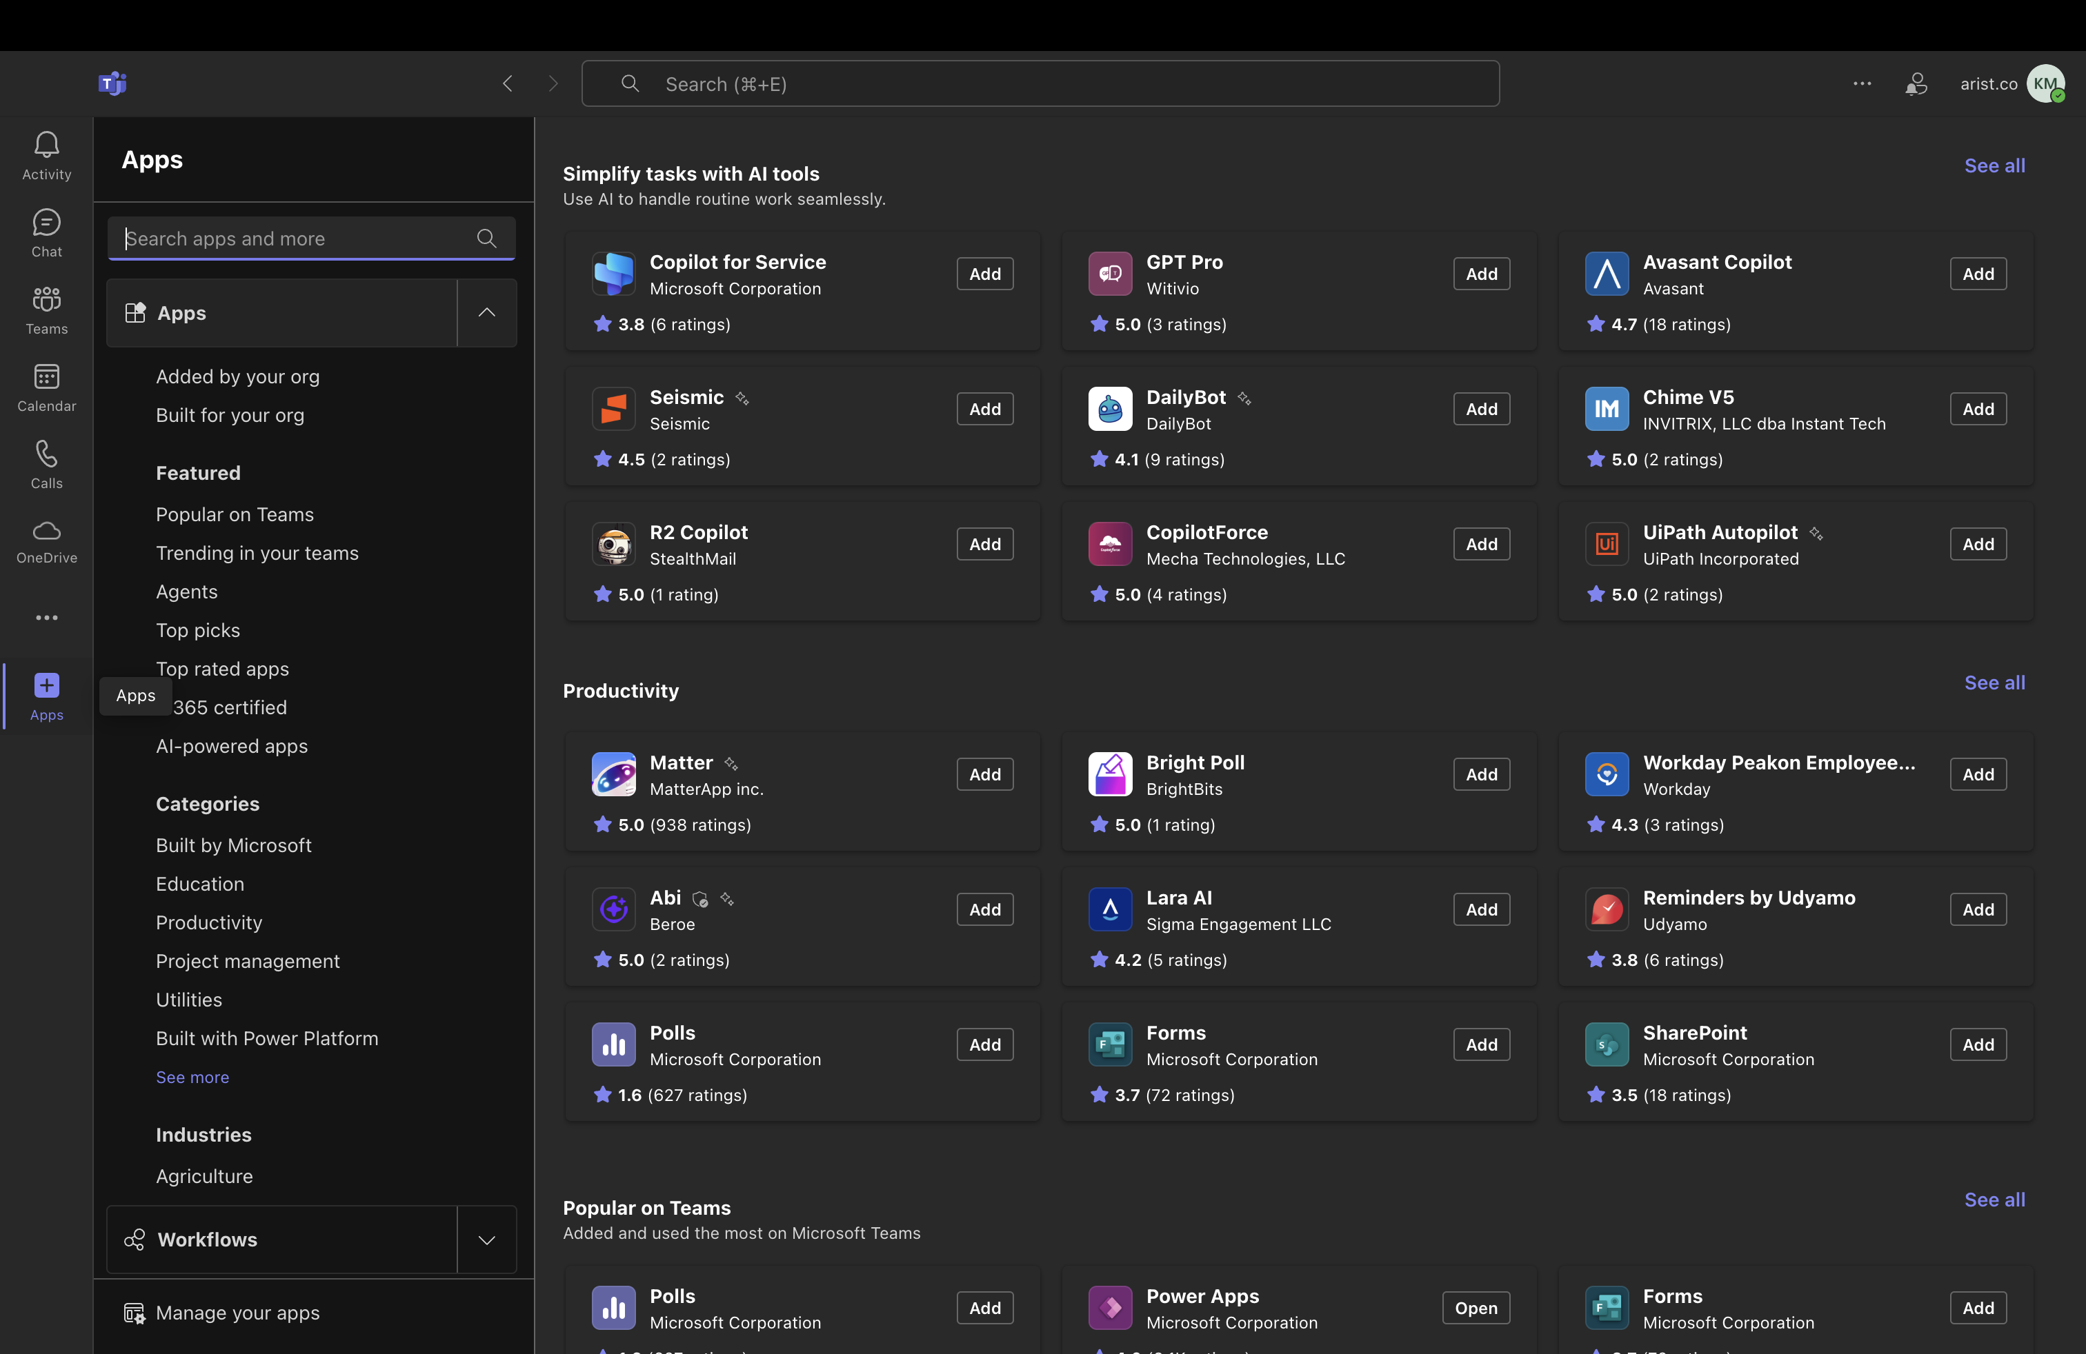This screenshot has height=1354, width=2086.
Task: Click the Chime V5 app icon
Action: point(1607,408)
